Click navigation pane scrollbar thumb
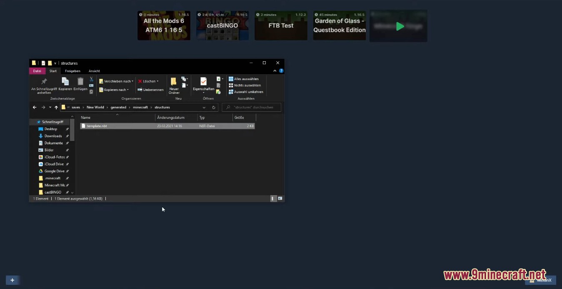Screen dimensions: 562x289 click(x=72, y=130)
